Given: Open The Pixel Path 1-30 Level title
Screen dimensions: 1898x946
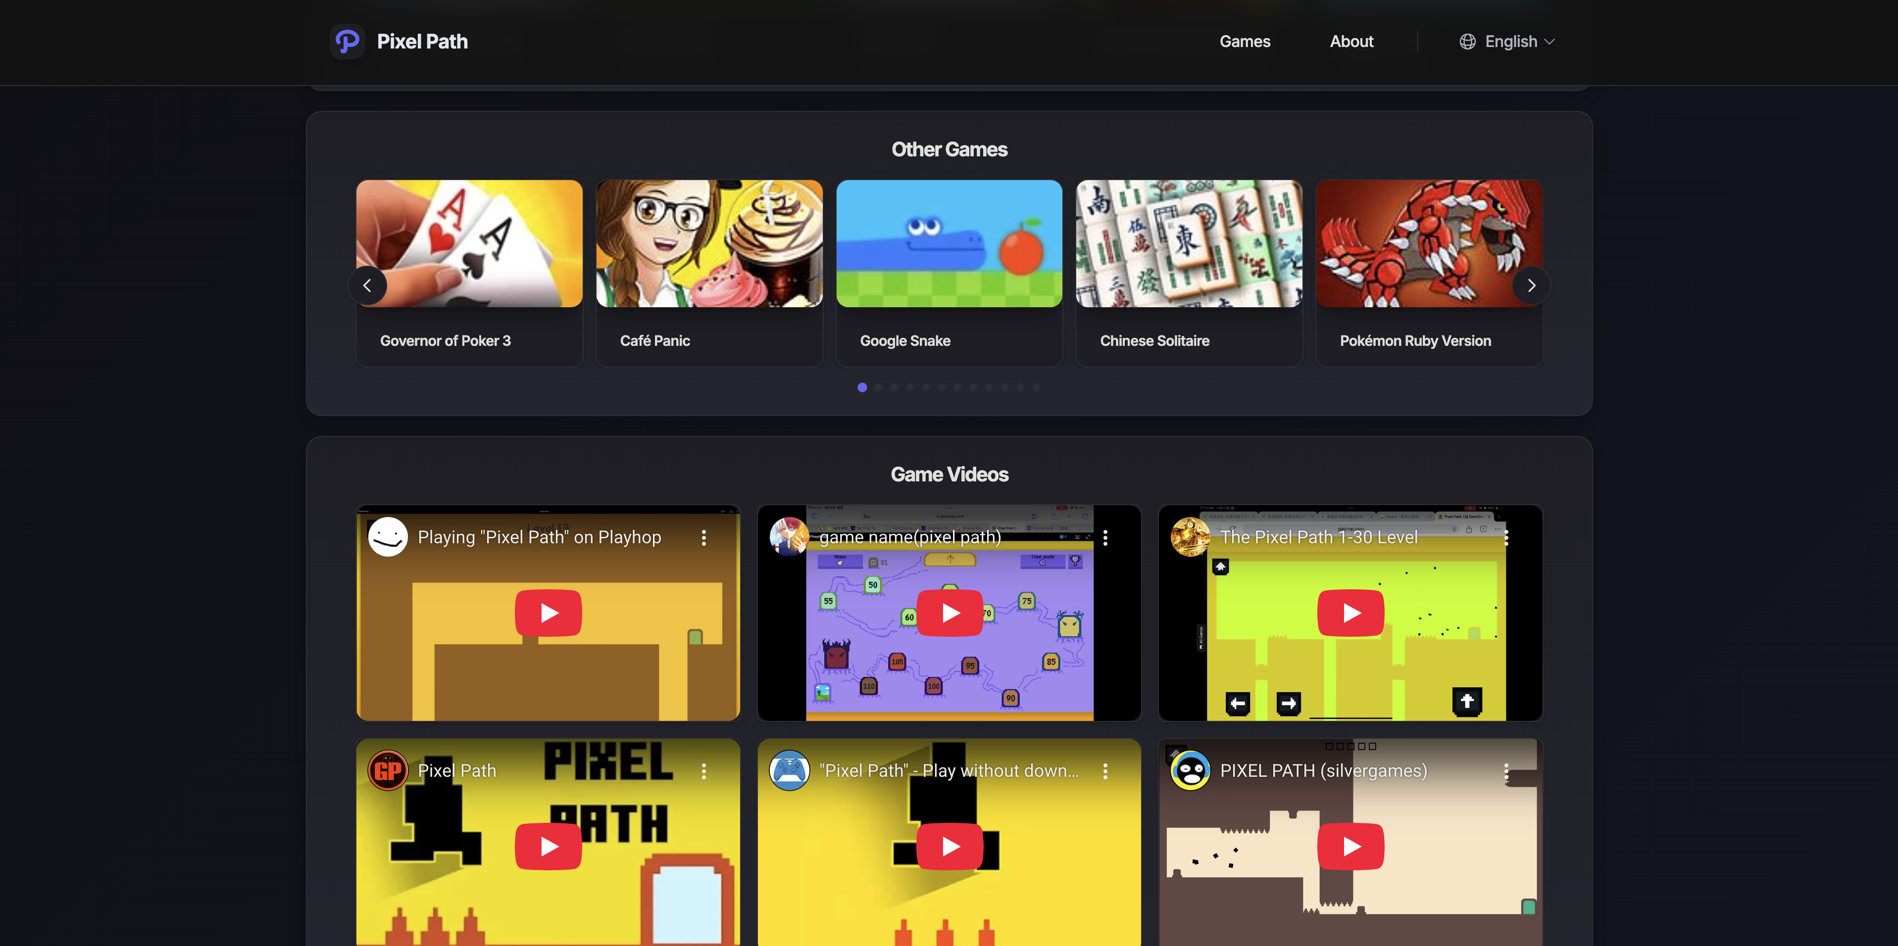Looking at the screenshot, I should tap(1318, 538).
